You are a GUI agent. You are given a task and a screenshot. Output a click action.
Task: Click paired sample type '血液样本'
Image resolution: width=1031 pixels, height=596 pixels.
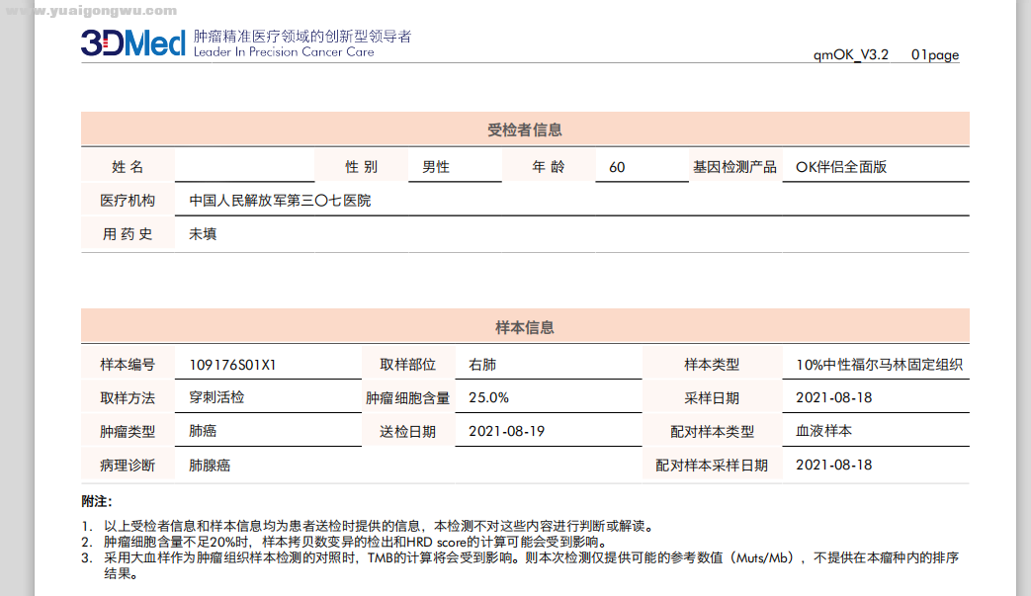coord(823,431)
